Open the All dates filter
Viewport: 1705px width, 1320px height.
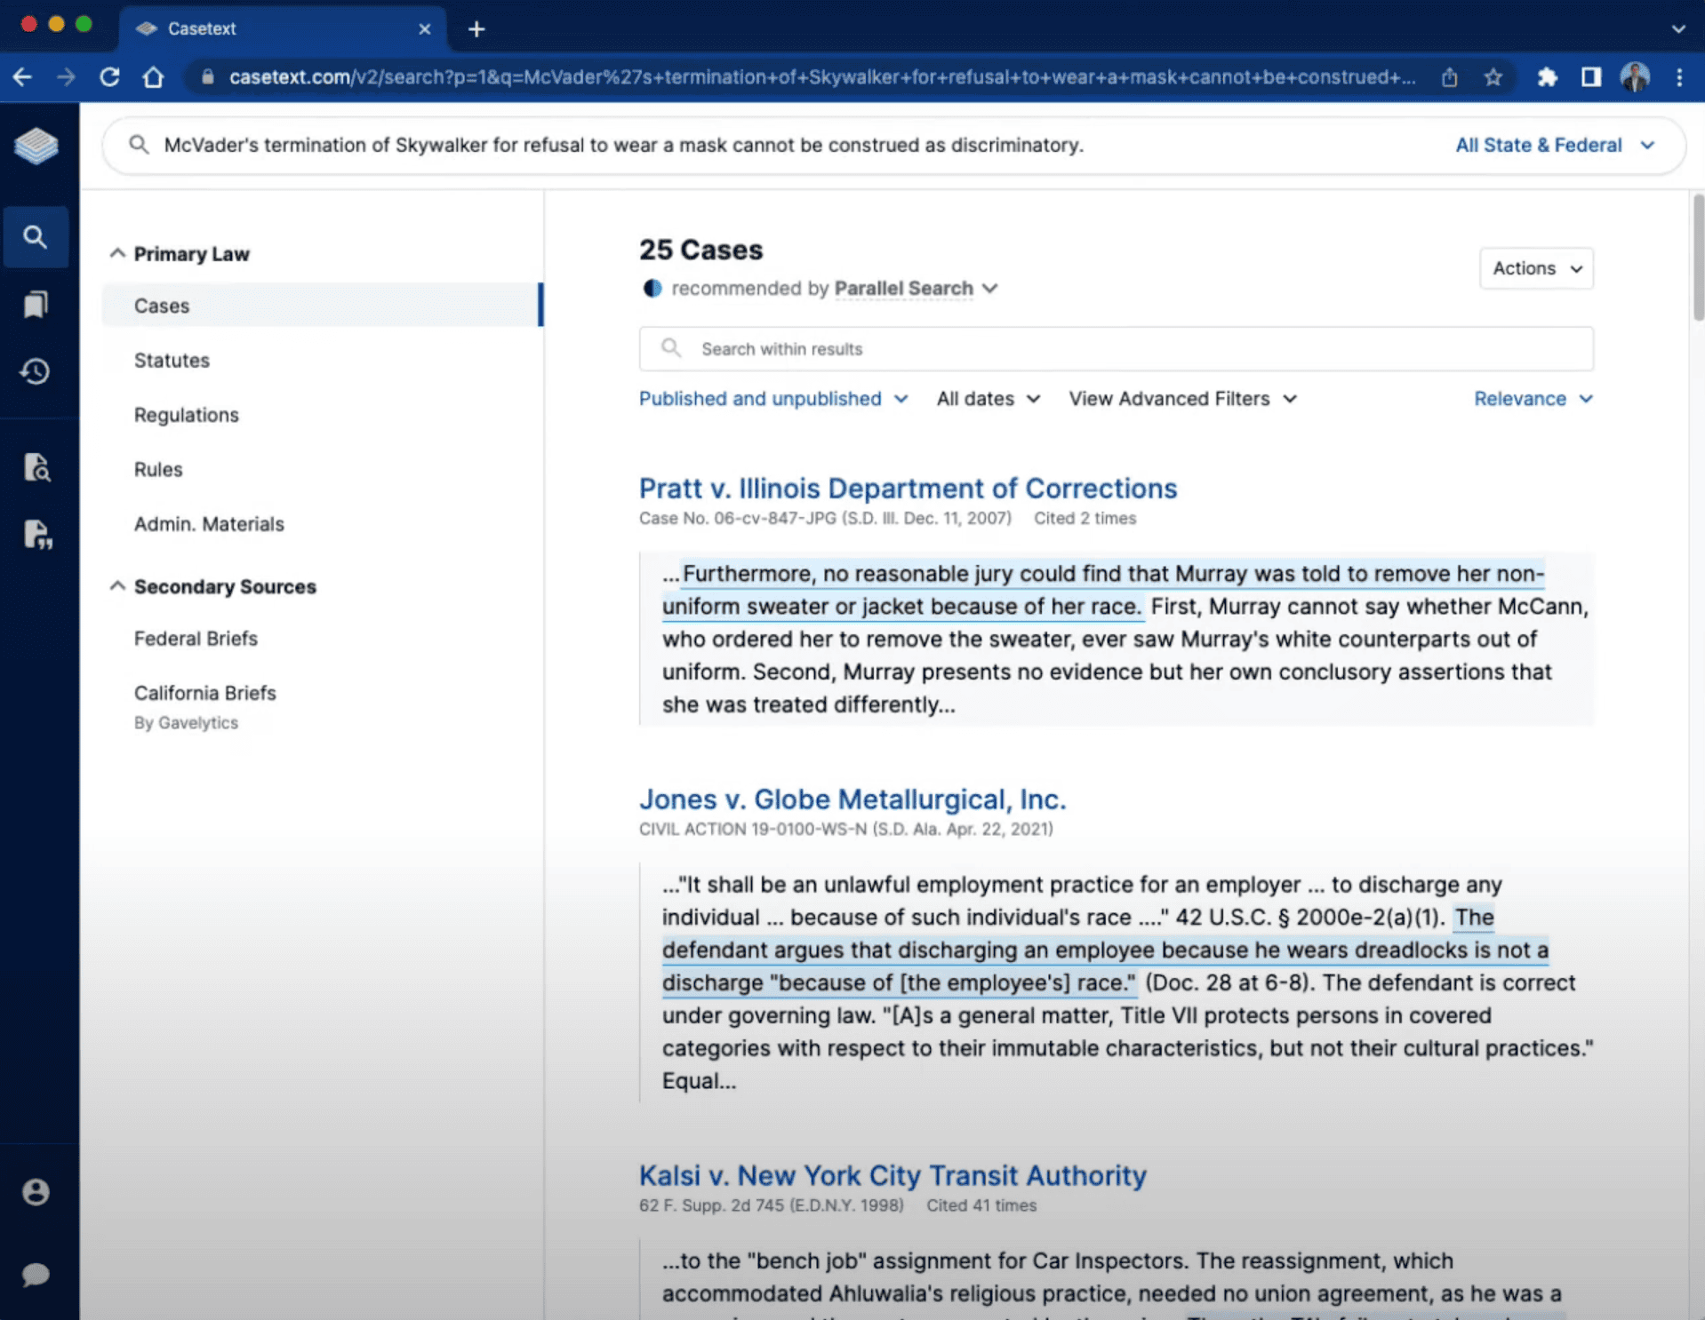[x=988, y=399]
